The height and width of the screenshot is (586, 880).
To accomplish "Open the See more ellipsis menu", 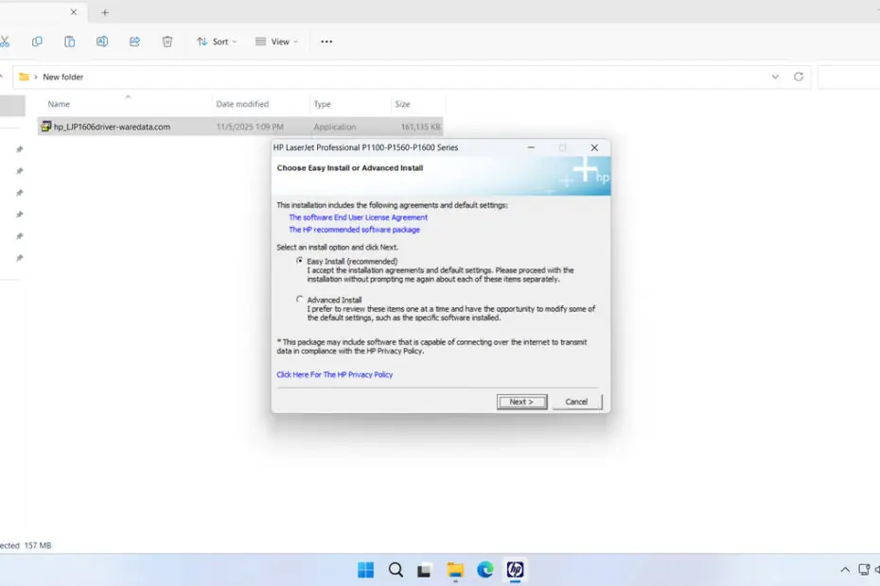I will (x=326, y=42).
